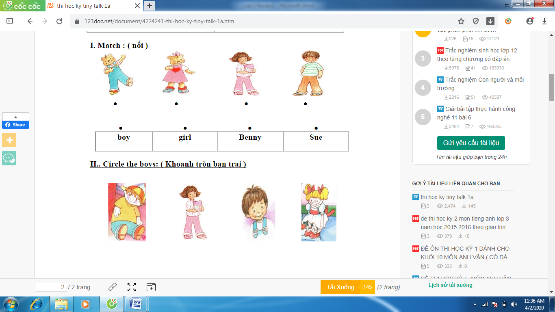Click the number 3 rank circle
555x312 pixels.
click(x=423, y=58)
